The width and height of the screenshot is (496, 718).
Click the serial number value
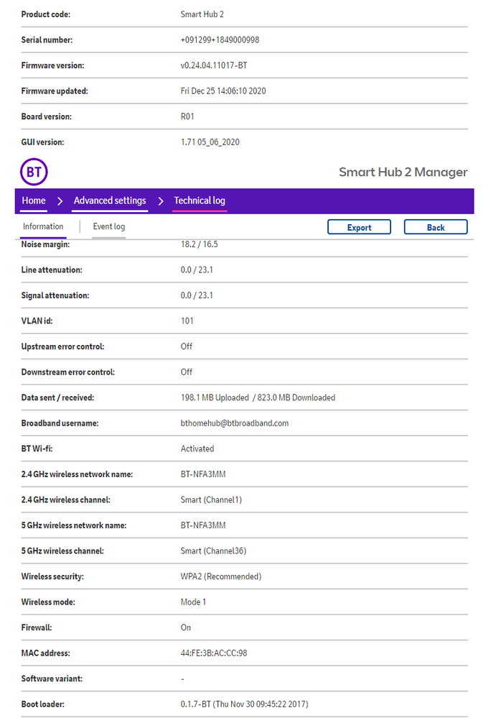tap(220, 40)
